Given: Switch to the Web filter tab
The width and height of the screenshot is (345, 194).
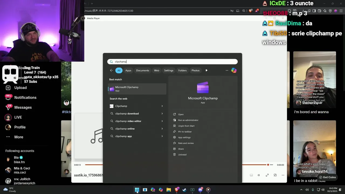Looking at the screenshot, I should tap(157, 70).
